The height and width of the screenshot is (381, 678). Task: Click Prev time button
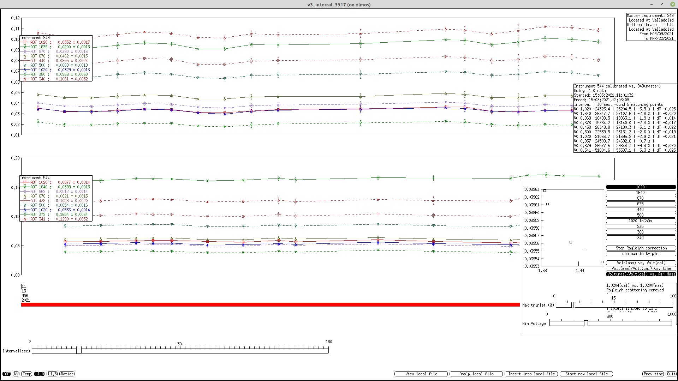click(653, 374)
